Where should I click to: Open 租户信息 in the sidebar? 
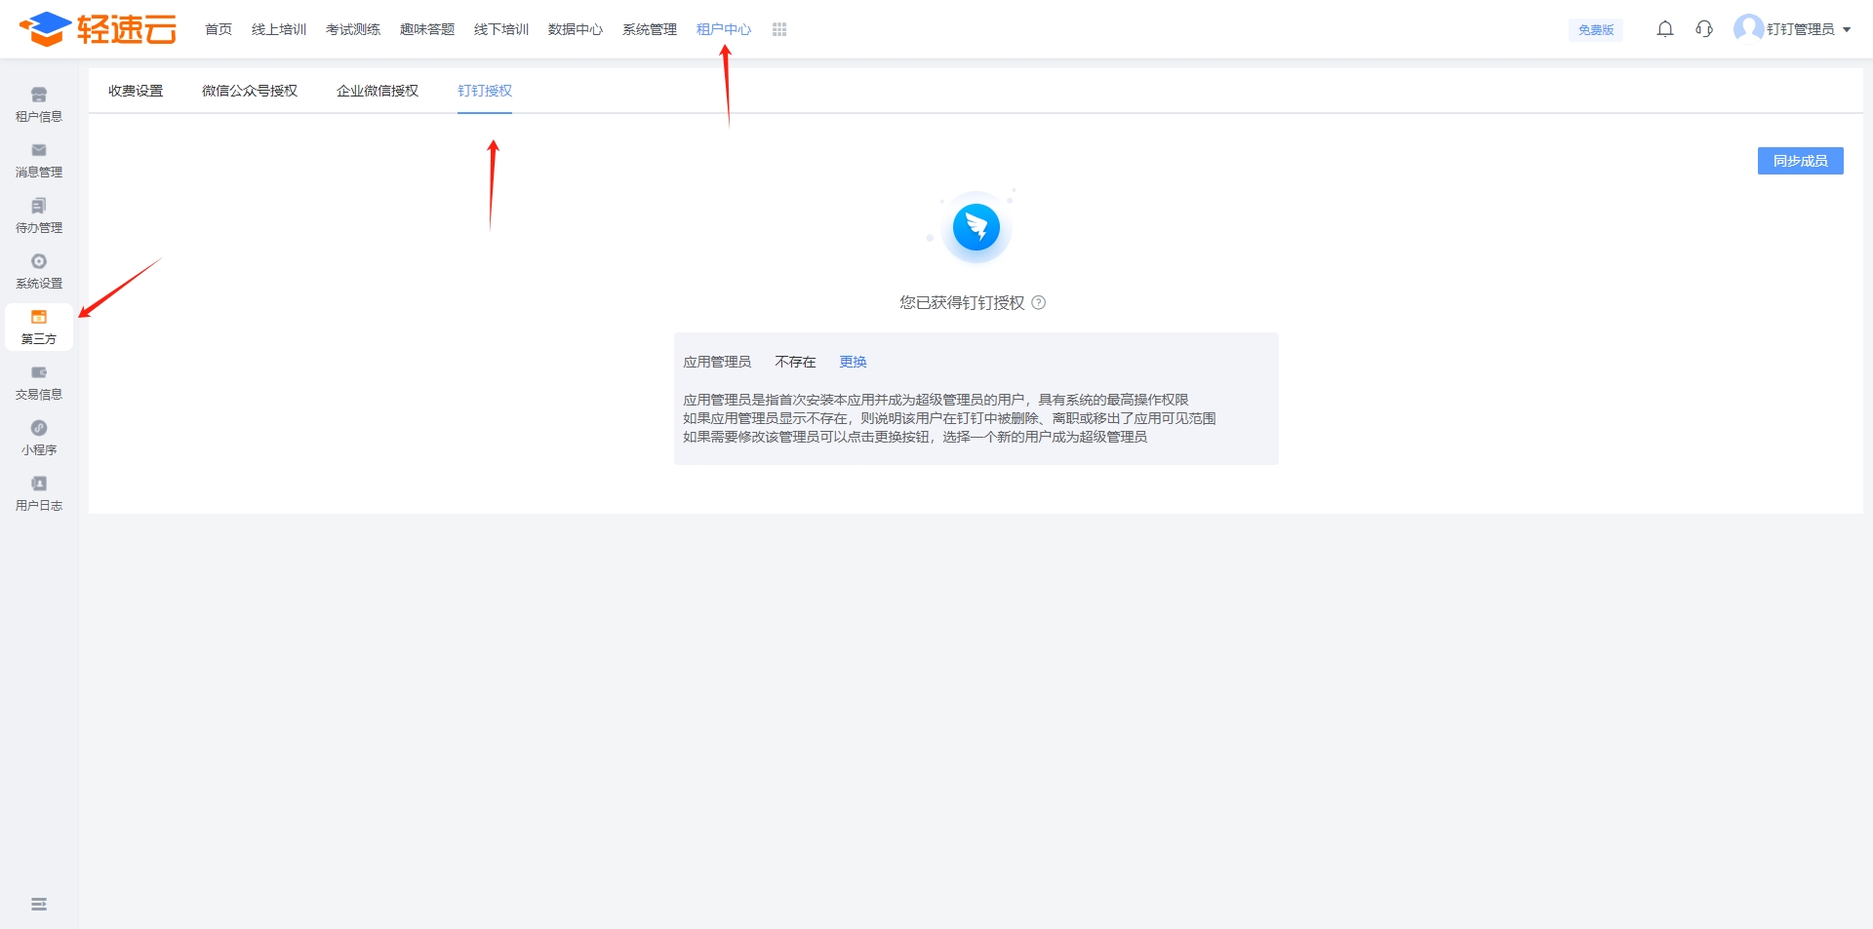coord(39,105)
